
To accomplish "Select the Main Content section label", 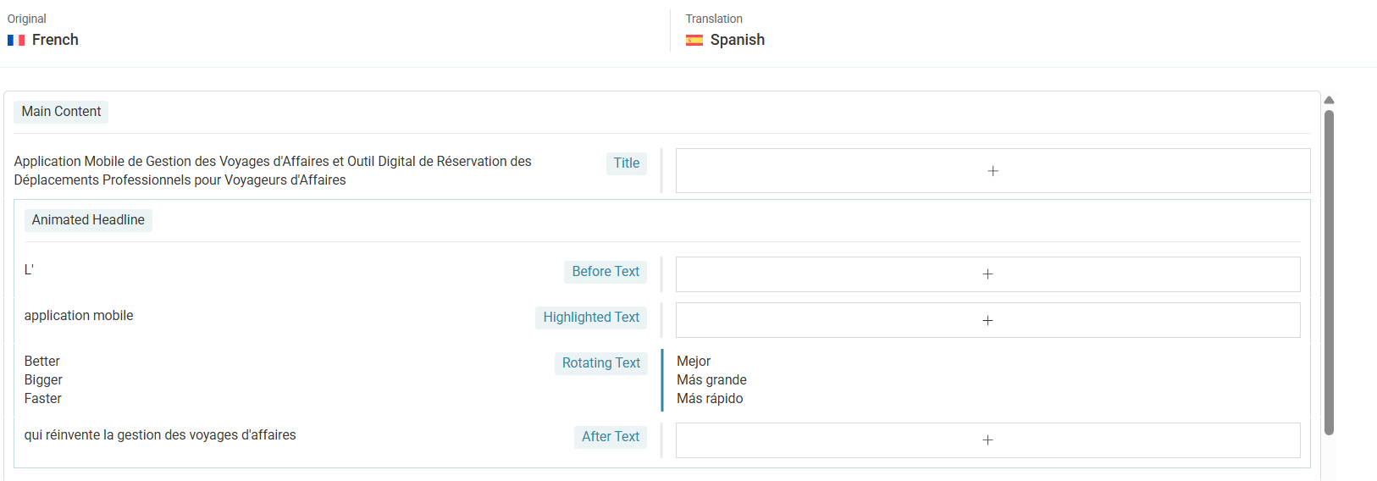I will coord(61,112).
